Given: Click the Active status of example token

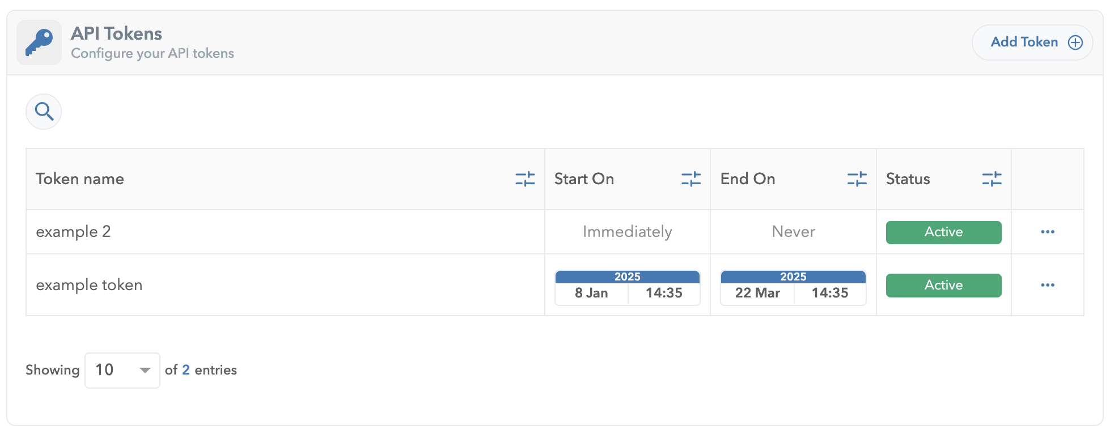Looking at the screenshot, I should (943, 286).
